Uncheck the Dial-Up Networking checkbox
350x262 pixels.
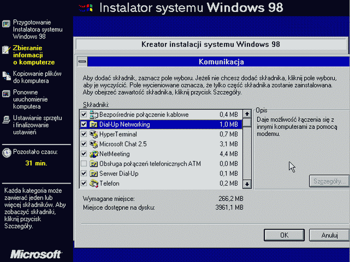(x=84, y=124)
